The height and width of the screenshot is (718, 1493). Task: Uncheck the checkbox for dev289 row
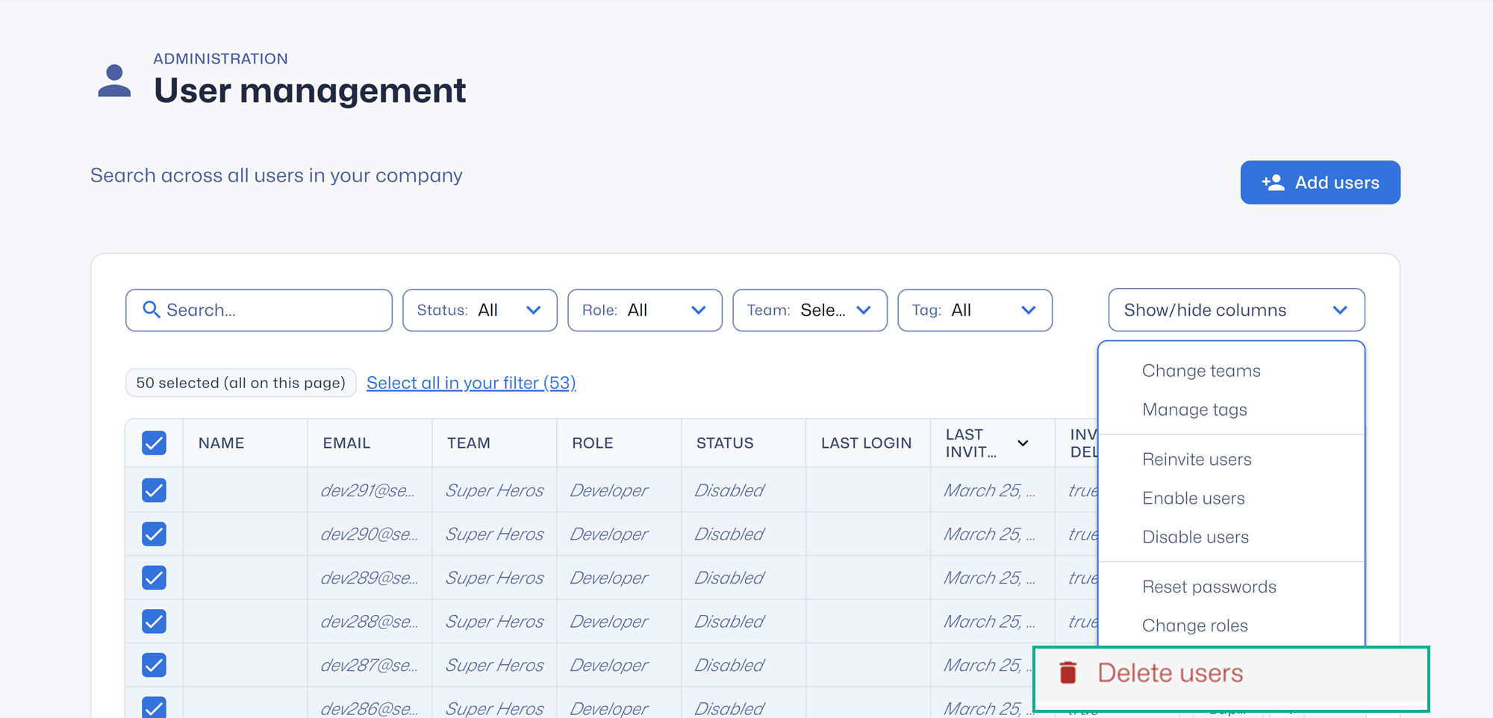point(154,578)
